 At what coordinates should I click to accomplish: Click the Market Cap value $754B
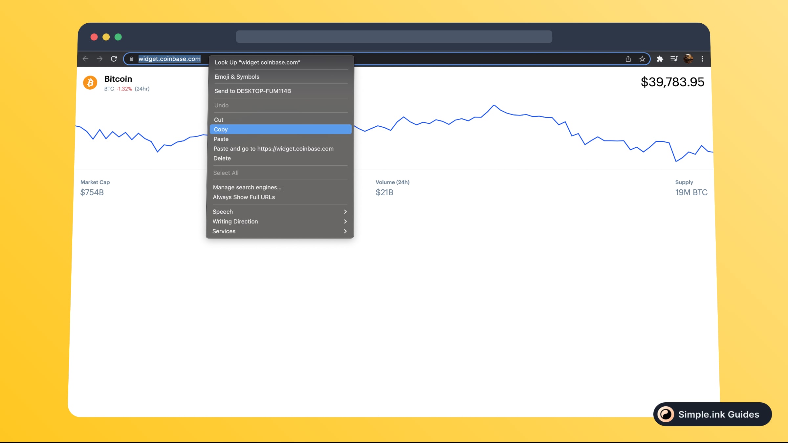[x=92, y=192]
